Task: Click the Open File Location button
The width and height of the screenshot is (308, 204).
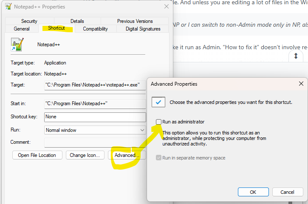Action: point(37,155)
